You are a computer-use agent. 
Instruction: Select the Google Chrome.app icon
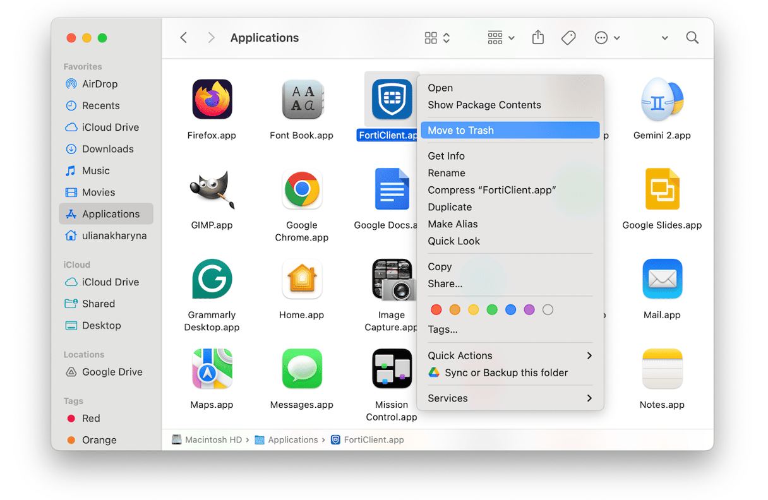302,189
